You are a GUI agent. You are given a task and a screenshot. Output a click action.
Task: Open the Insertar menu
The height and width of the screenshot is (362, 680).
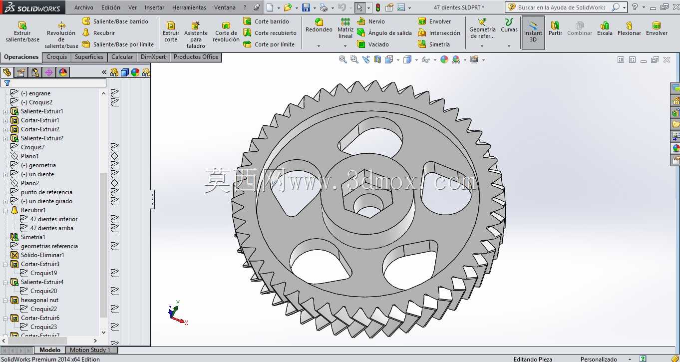point(154,7)
